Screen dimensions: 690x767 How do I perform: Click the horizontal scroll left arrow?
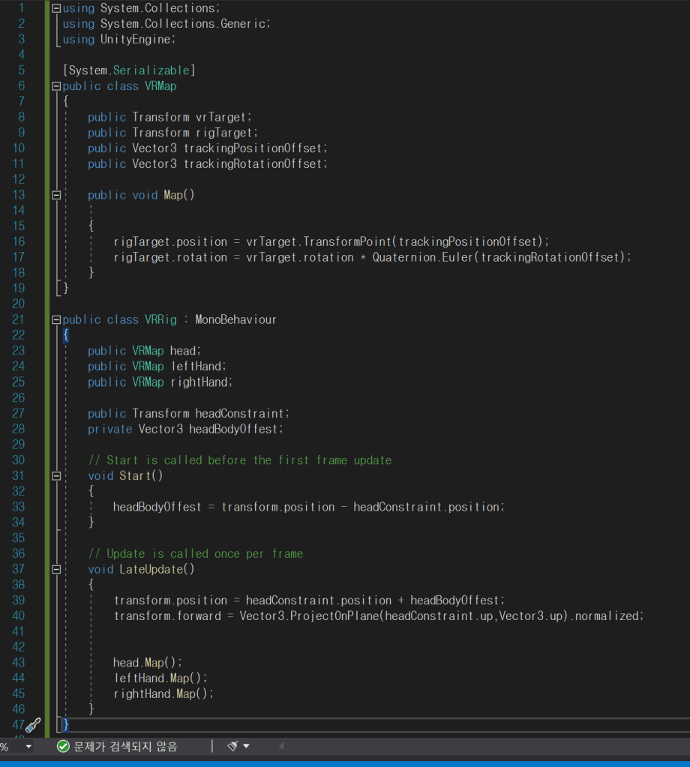pos(281,747)
